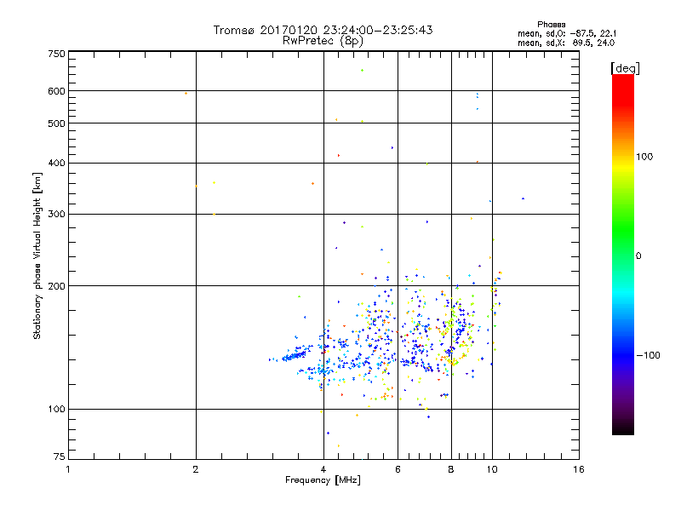Click the y-axis '300' tick label

[56, 214]
